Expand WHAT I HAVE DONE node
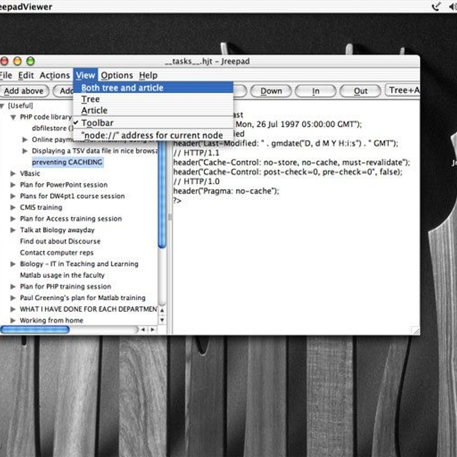This screenshot has width=457, height=457. click(x=13, y=309)
